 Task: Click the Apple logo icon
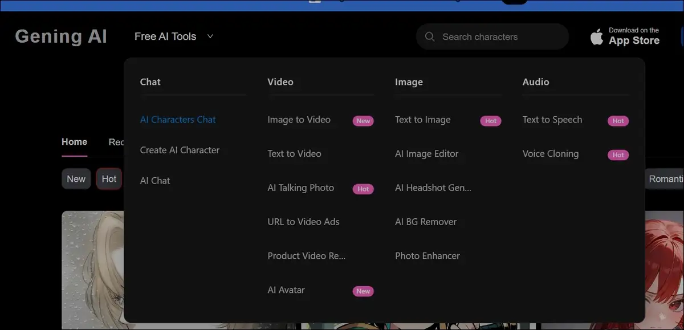pyautogui.click(x=597, y=36)
